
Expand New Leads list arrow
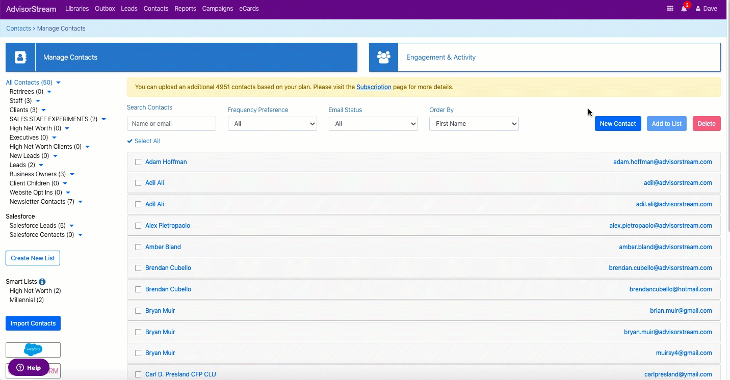pyautogui.click(x=55, y=156)
